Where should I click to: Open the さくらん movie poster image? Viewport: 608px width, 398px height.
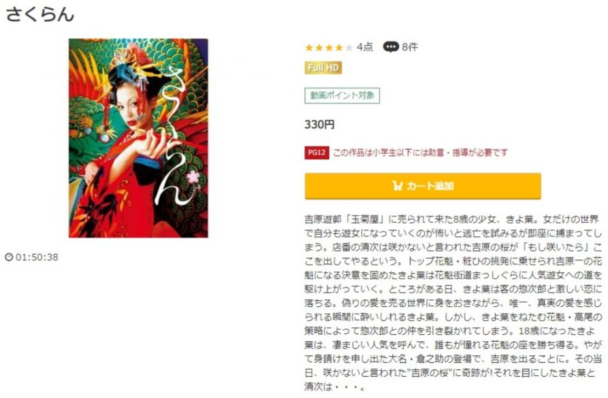[x=138, y=138]
